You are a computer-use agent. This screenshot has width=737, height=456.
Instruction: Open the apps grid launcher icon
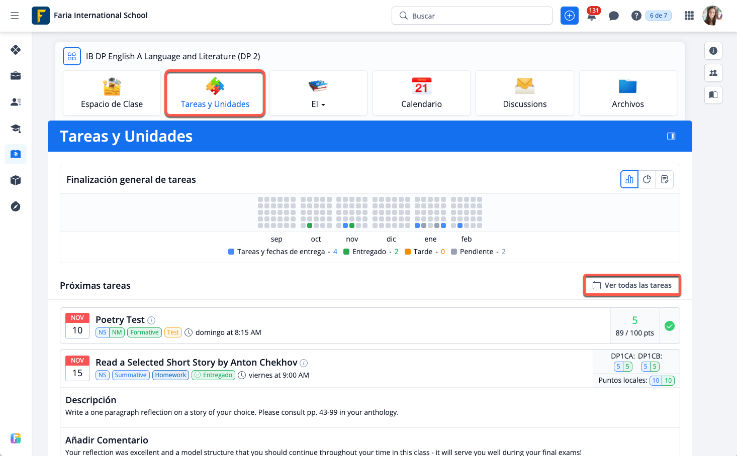(689, 16)
